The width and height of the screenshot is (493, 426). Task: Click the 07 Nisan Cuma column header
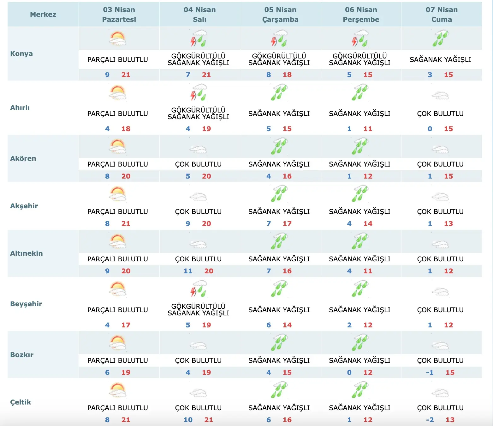click(442, 15)
